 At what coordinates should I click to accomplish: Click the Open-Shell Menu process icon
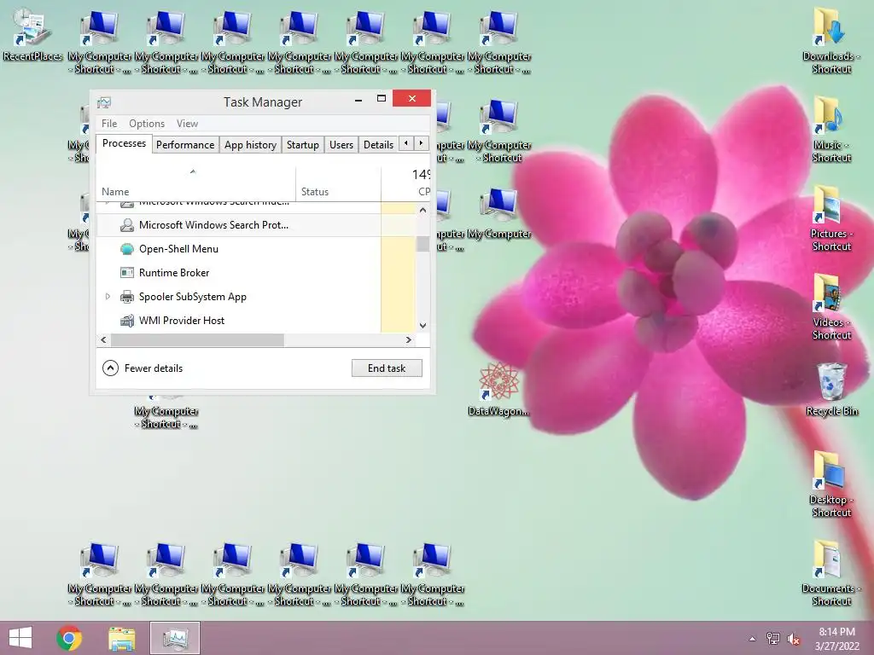tap(127, 249)
